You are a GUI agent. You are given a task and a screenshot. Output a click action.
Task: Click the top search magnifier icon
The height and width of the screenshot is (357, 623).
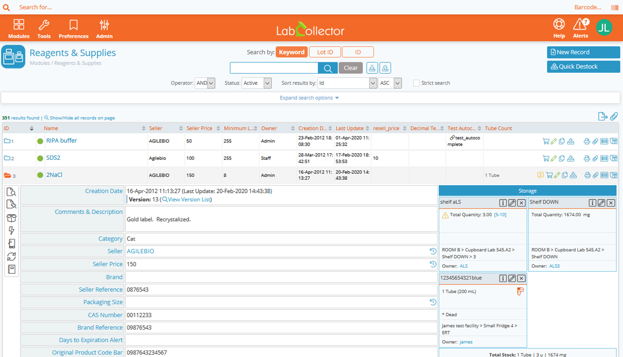click(x=7, y=7)
